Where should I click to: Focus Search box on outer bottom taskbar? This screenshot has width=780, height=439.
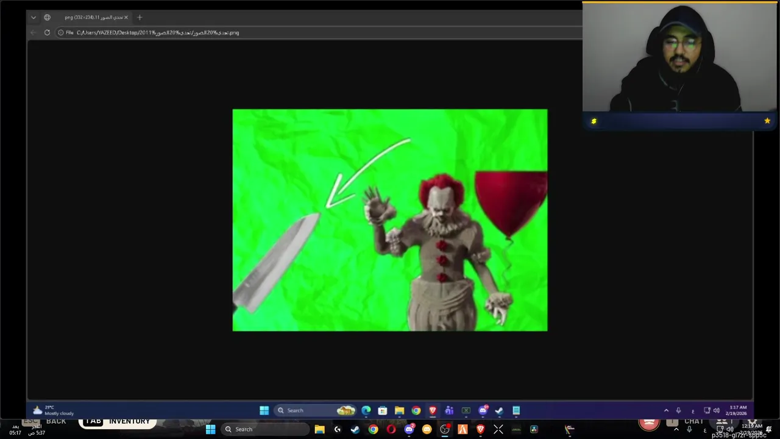(264, 429)
